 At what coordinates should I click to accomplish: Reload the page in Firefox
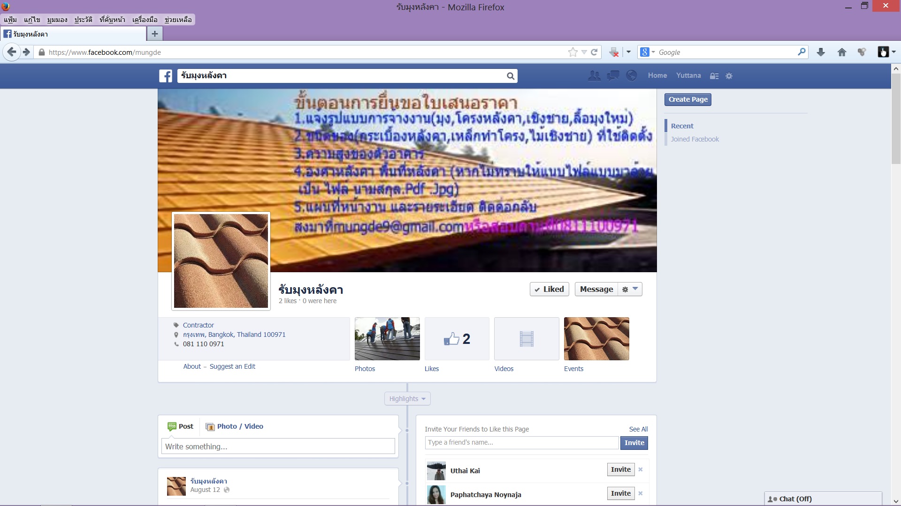[594, 52]
